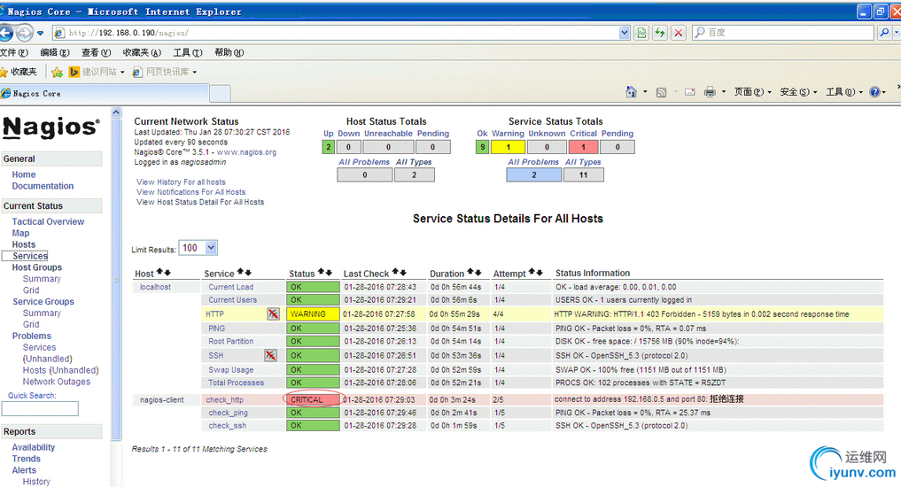Click the 百度 search box
901x487 pixels.
[x=784, y=33]
